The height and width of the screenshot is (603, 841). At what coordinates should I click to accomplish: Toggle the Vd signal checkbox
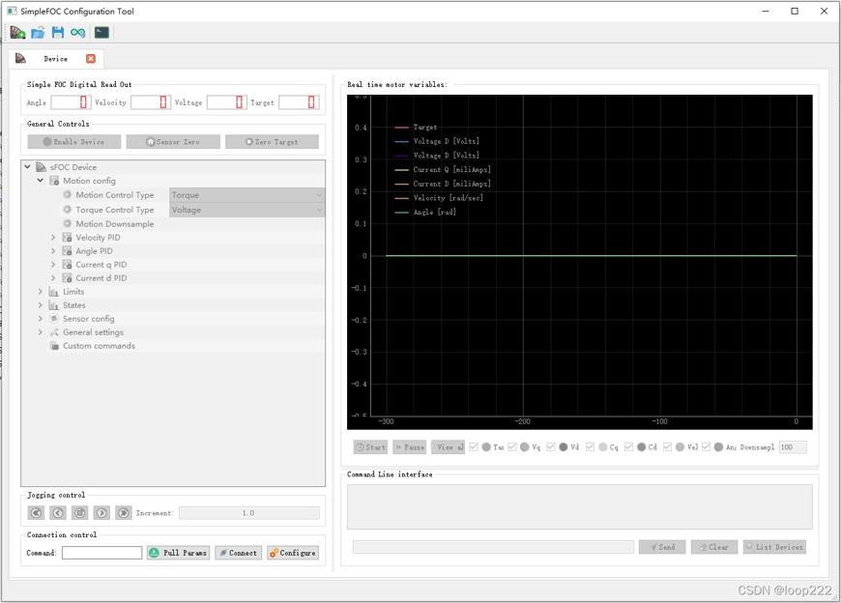pos(551,447)
